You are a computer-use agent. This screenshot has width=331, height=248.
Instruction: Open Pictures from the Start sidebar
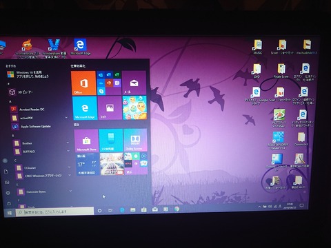(x=7, y=183)
